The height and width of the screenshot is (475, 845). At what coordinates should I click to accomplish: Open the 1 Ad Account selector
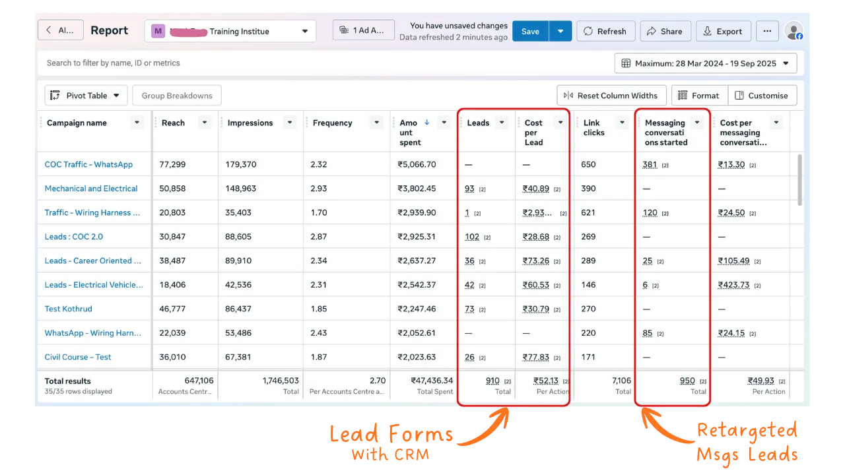point(363,30)
